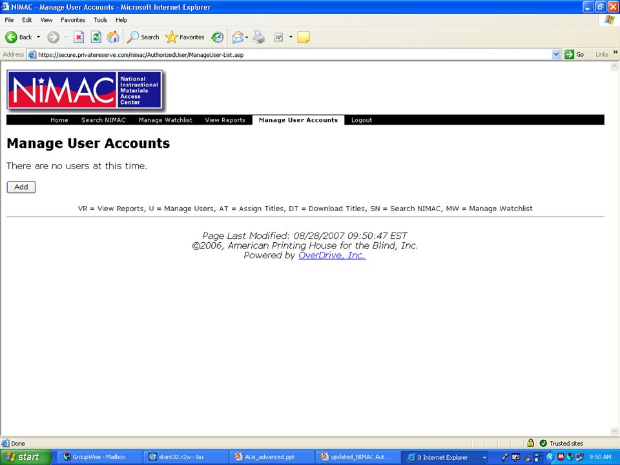Click the Add button
The height and width of the screenshot is (465, 620).
21,187
